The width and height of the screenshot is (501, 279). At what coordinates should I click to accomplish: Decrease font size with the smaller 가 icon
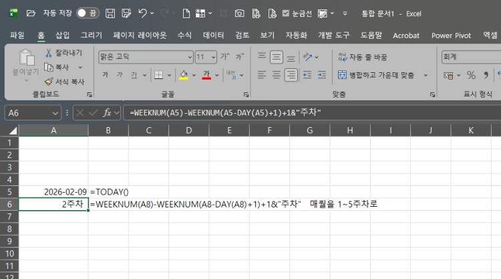point(240,57)
